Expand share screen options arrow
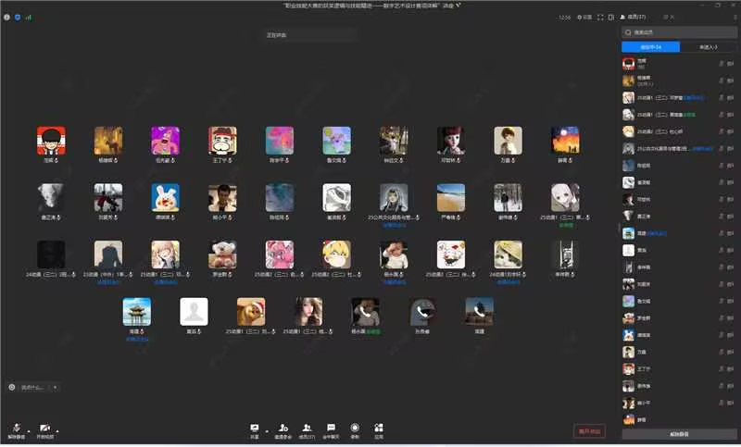 [266, 430]
